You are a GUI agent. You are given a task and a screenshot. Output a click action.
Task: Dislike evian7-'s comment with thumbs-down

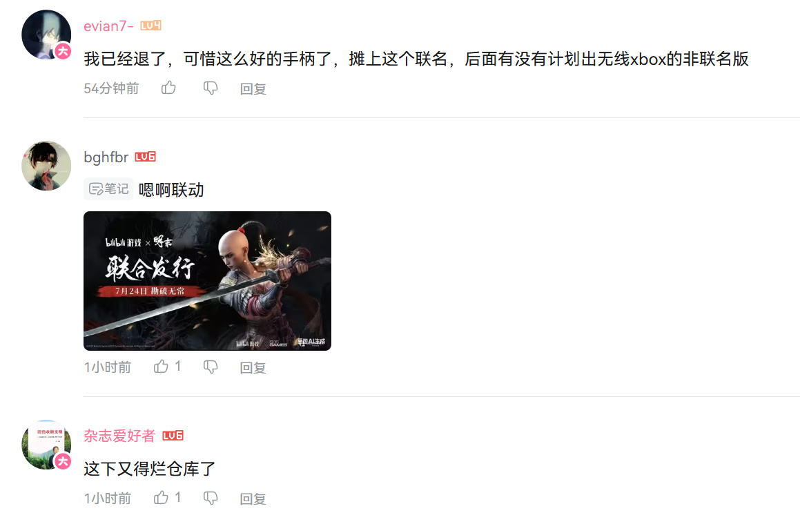click(x=211, y=88)
